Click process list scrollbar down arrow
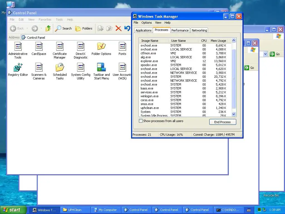The height and width of the screenshot is (214, 285). [x=234, y=114]
